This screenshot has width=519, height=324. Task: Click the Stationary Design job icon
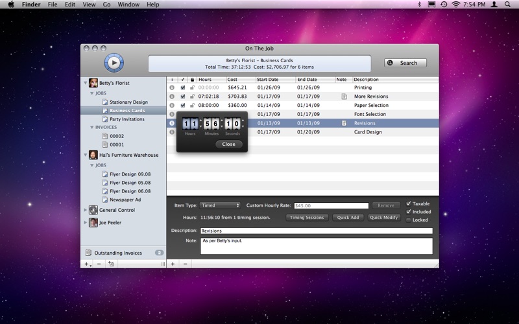point(105,102)
